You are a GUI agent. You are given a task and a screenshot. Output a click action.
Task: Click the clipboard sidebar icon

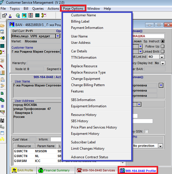[3, 80]
